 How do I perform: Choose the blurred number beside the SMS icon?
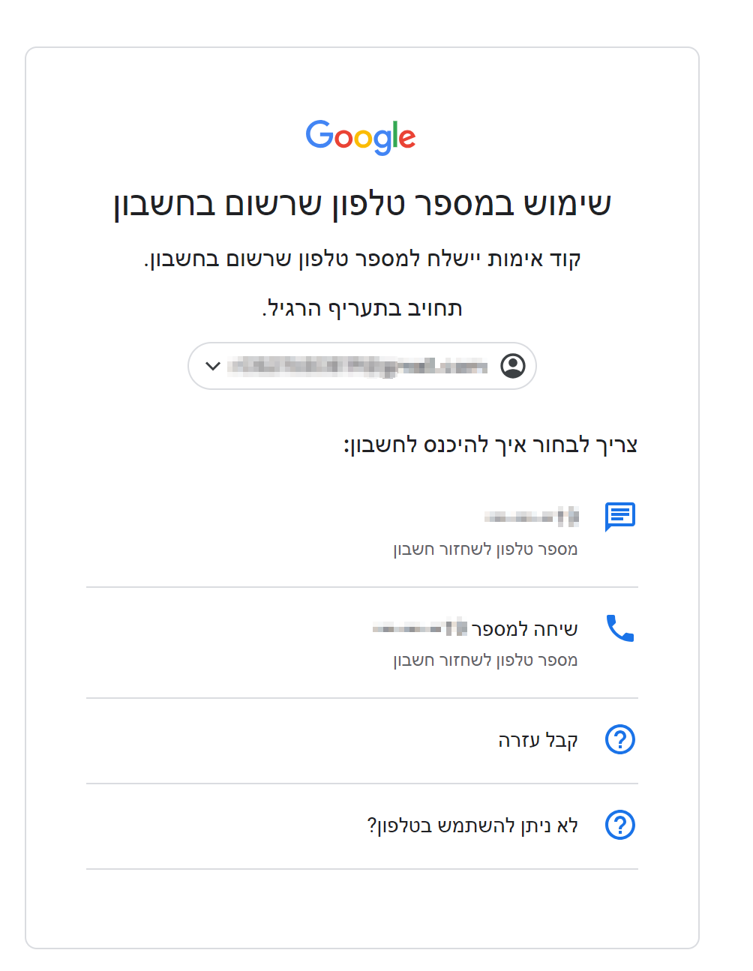(532, 517)
